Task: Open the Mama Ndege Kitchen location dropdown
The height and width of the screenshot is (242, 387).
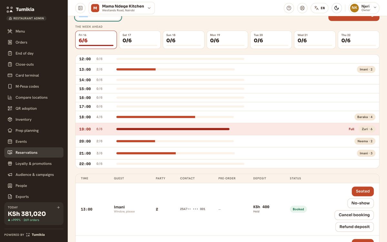Action: (x=122, y=8)
